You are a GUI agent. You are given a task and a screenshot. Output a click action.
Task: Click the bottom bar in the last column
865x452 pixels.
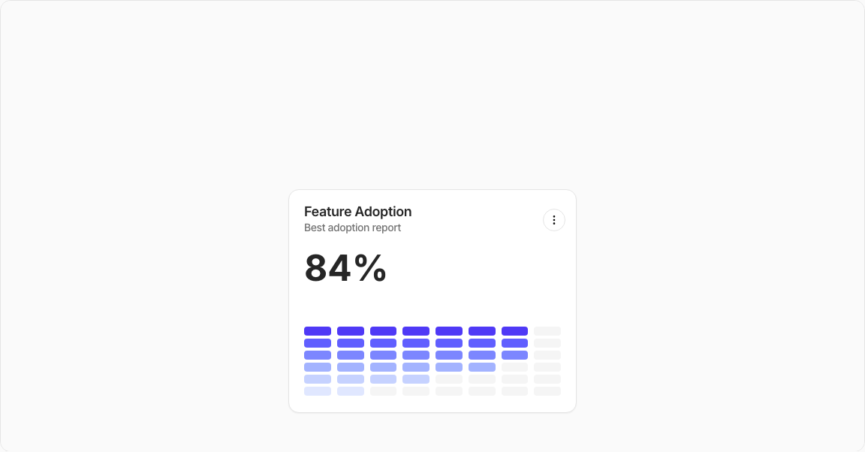click(x=547, y=391)
